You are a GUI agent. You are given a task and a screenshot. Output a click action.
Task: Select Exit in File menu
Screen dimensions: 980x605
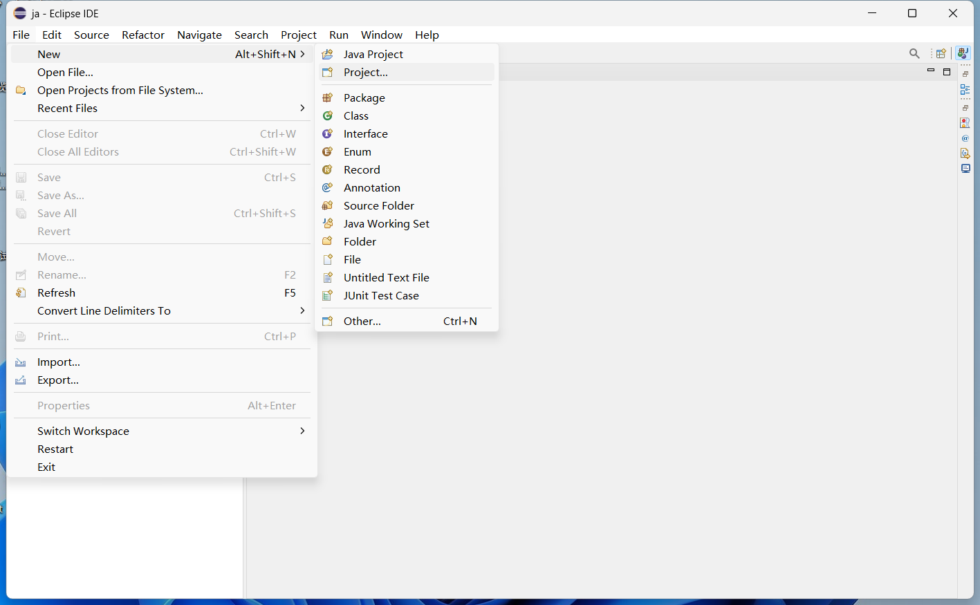(160, 467)
